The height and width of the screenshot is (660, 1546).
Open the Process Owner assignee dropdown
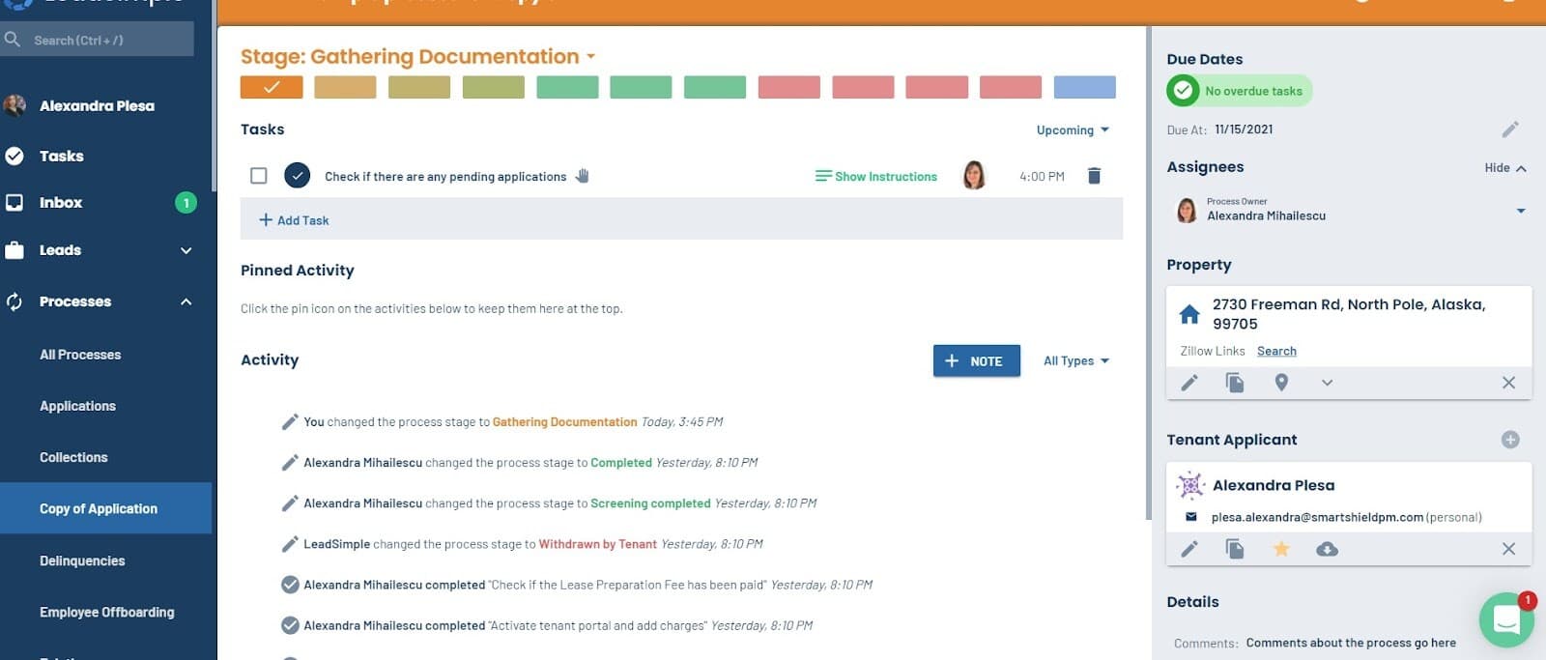(x=1521, y=211)
